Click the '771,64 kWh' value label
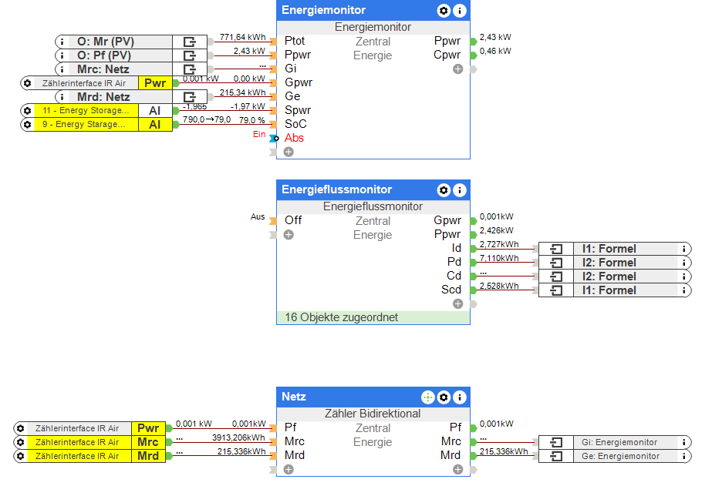712x496 pixels. [243, 37]
